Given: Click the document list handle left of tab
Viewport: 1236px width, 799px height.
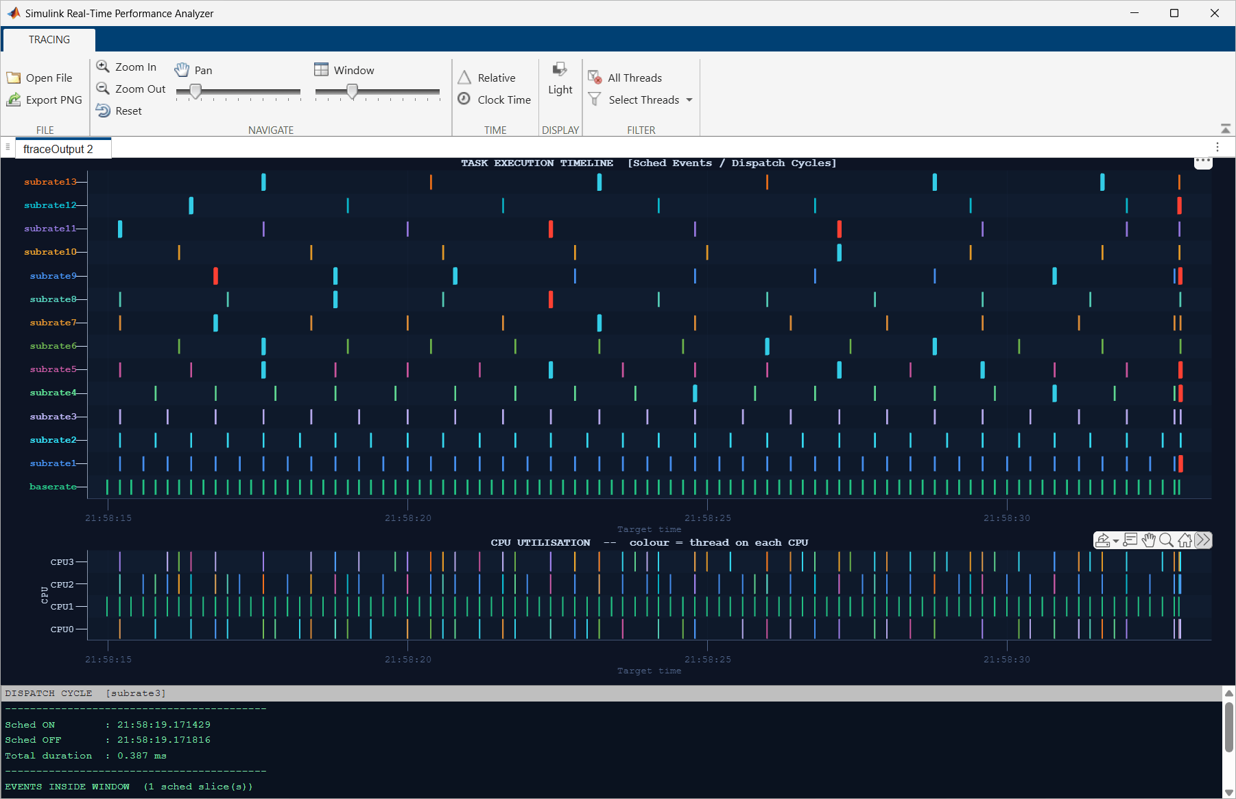Looking at the screenshot, I should (8, 146).
